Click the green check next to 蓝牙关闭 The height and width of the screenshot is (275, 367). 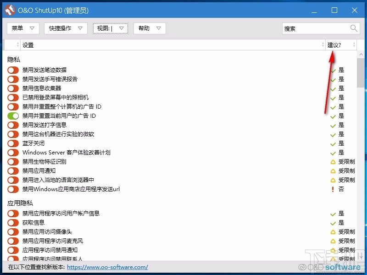pyautogui.click(x=333, y=143)
